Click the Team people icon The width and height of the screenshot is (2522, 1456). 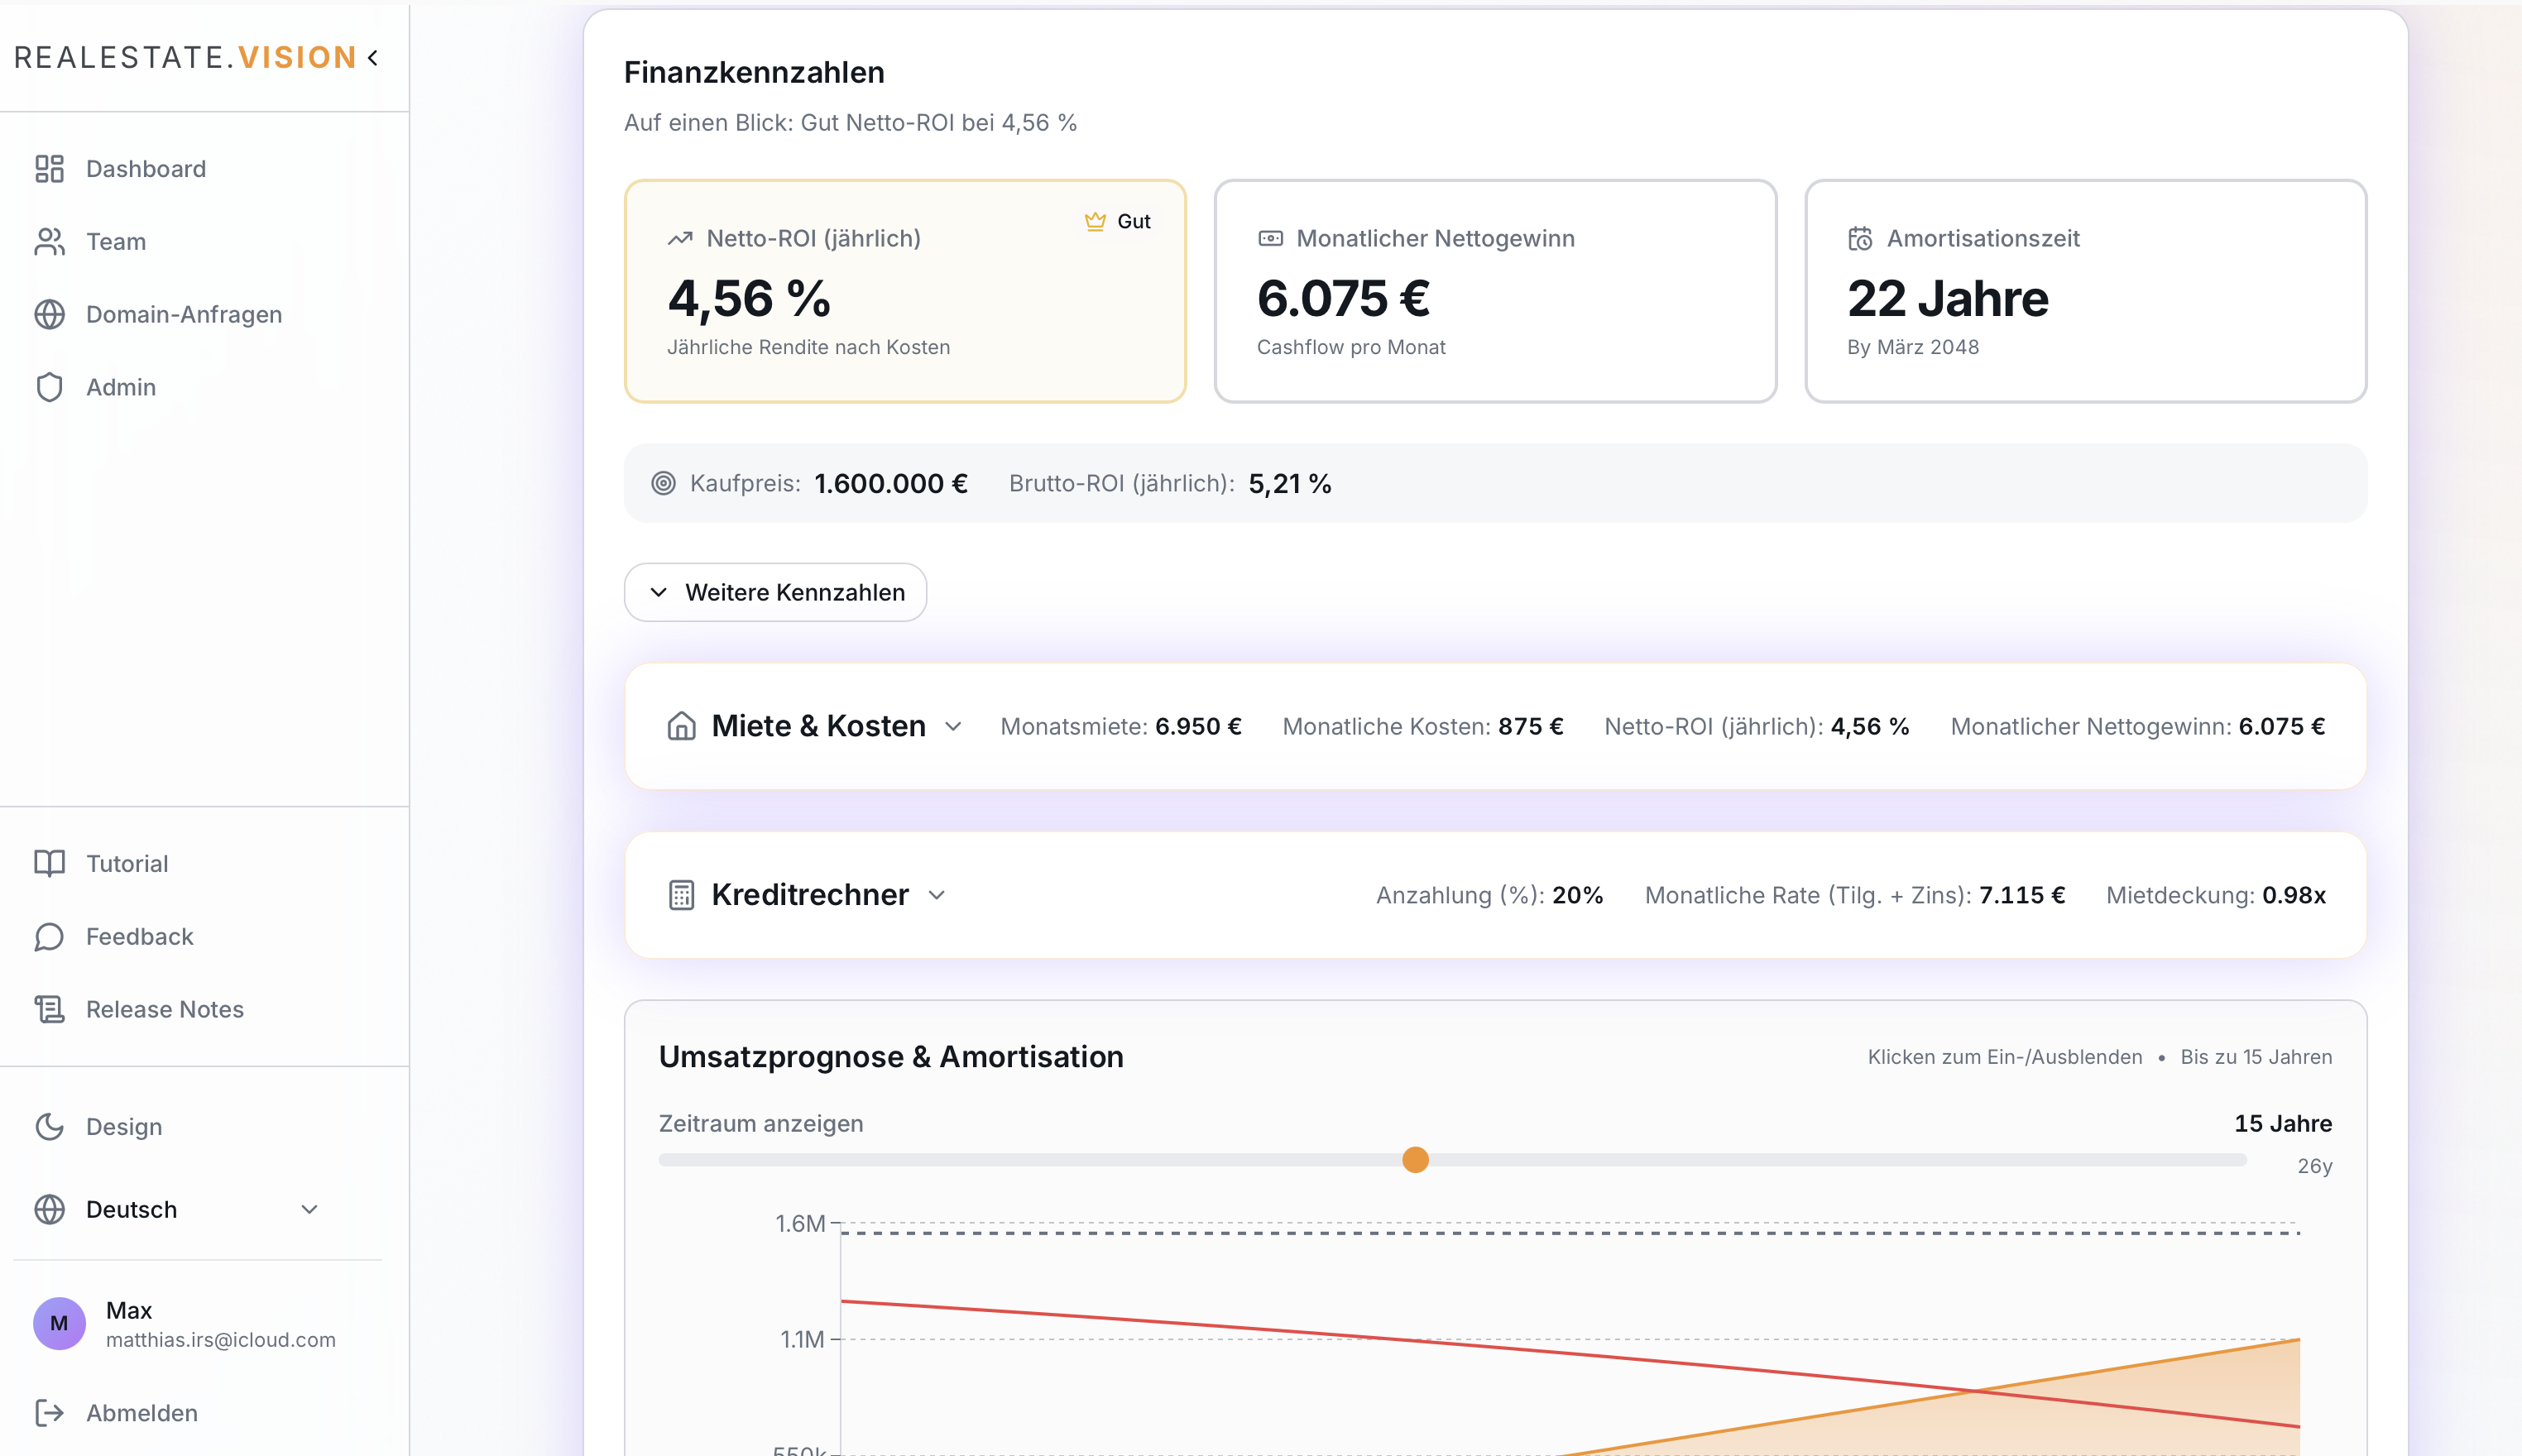(x=50, y=241)
